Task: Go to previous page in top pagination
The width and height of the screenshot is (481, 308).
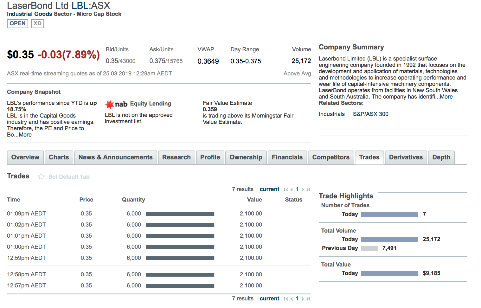Action: pos(292,189)
